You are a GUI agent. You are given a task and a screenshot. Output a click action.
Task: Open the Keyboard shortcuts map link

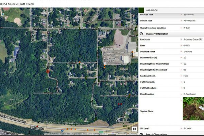[x=51, y=134]
